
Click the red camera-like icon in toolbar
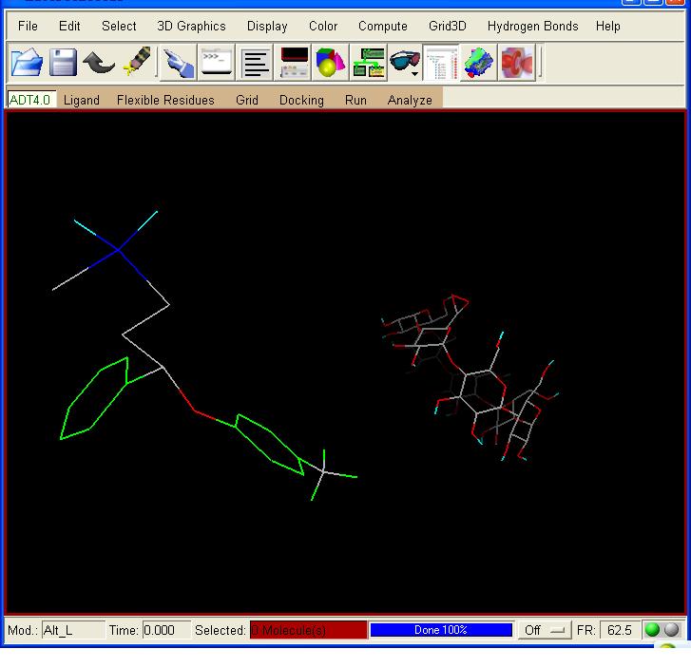(x=517, y=64)
